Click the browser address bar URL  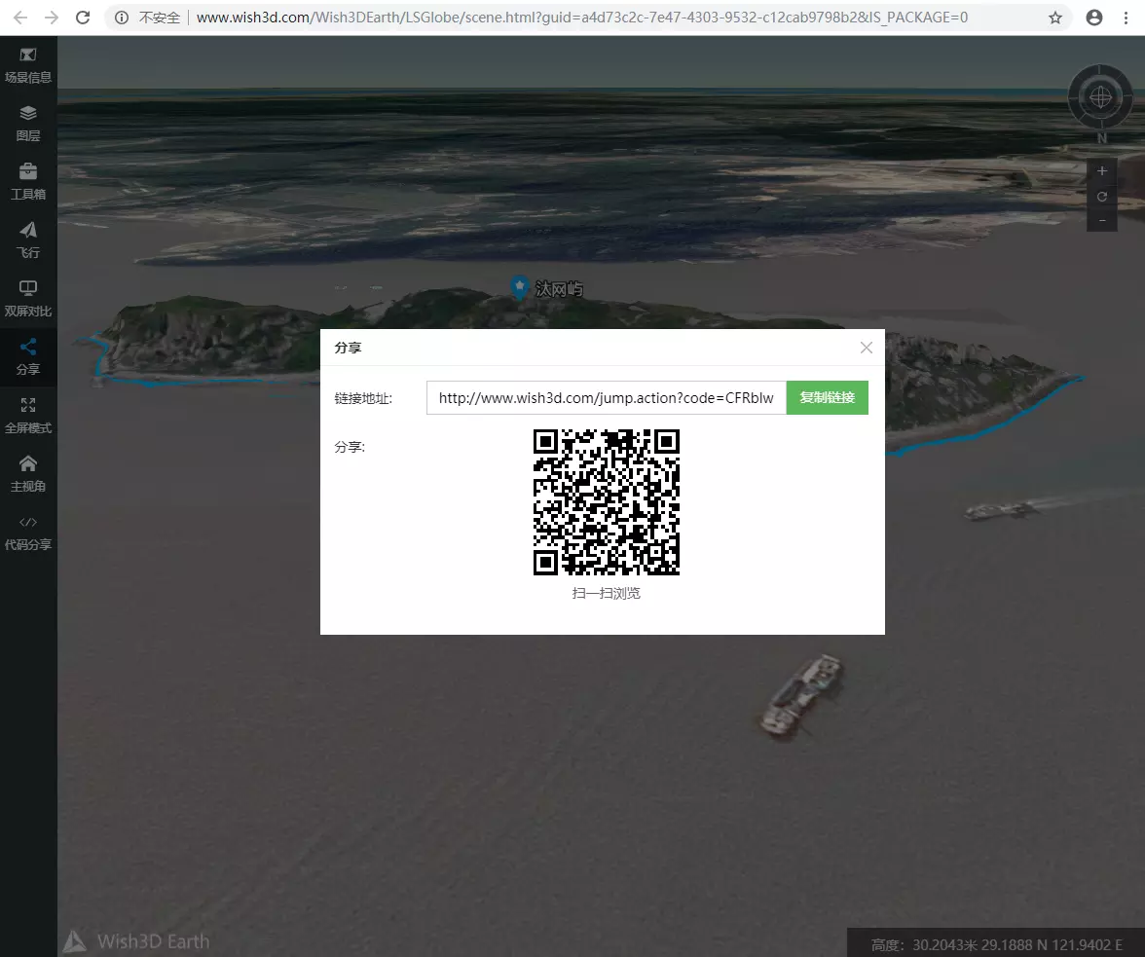pyautogui.click(x=582, y=18)
